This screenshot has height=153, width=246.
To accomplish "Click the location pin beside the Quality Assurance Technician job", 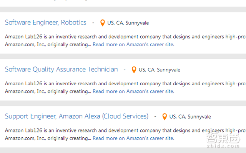I will (134, 70).
